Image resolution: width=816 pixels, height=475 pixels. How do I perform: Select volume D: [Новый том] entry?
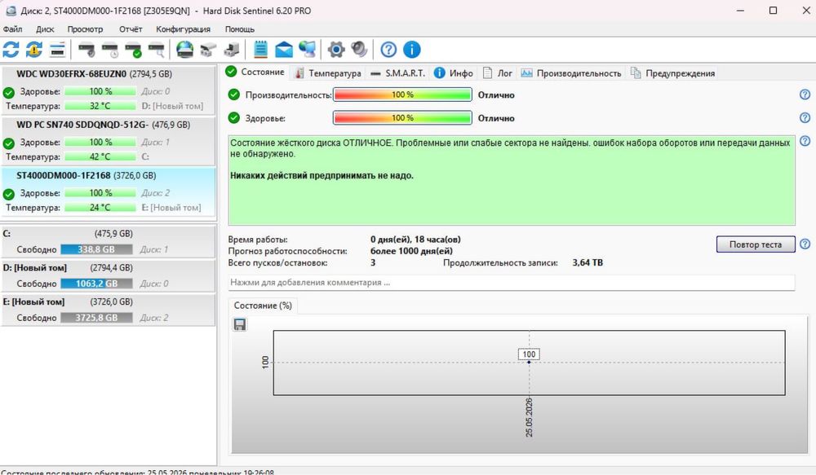pos(109,275)
